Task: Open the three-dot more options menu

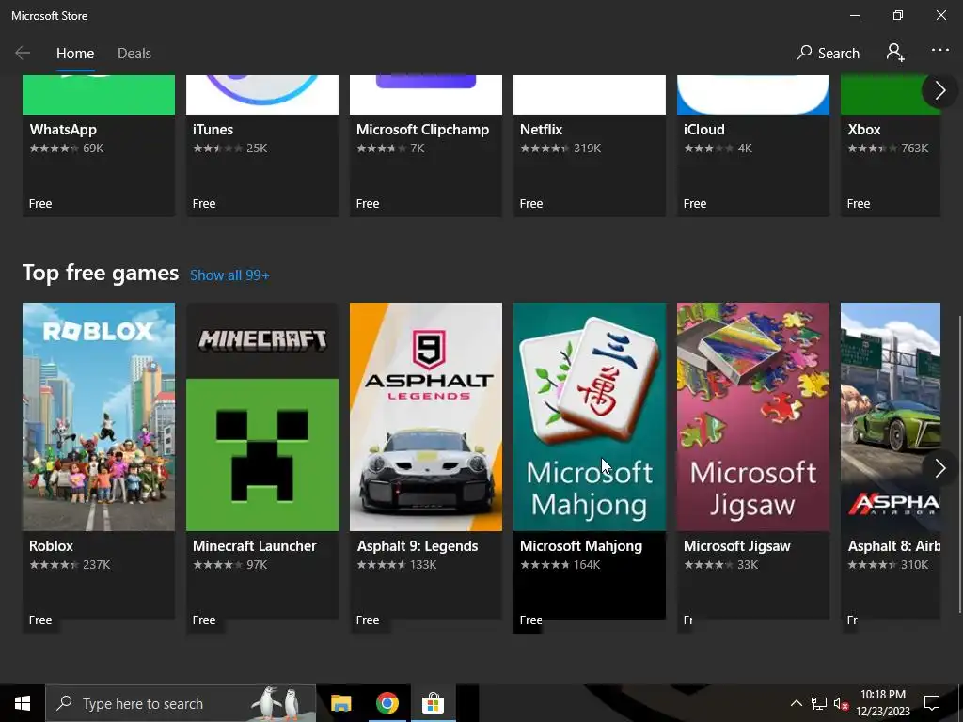Action: pyautogui.click(x=939, y=50)
